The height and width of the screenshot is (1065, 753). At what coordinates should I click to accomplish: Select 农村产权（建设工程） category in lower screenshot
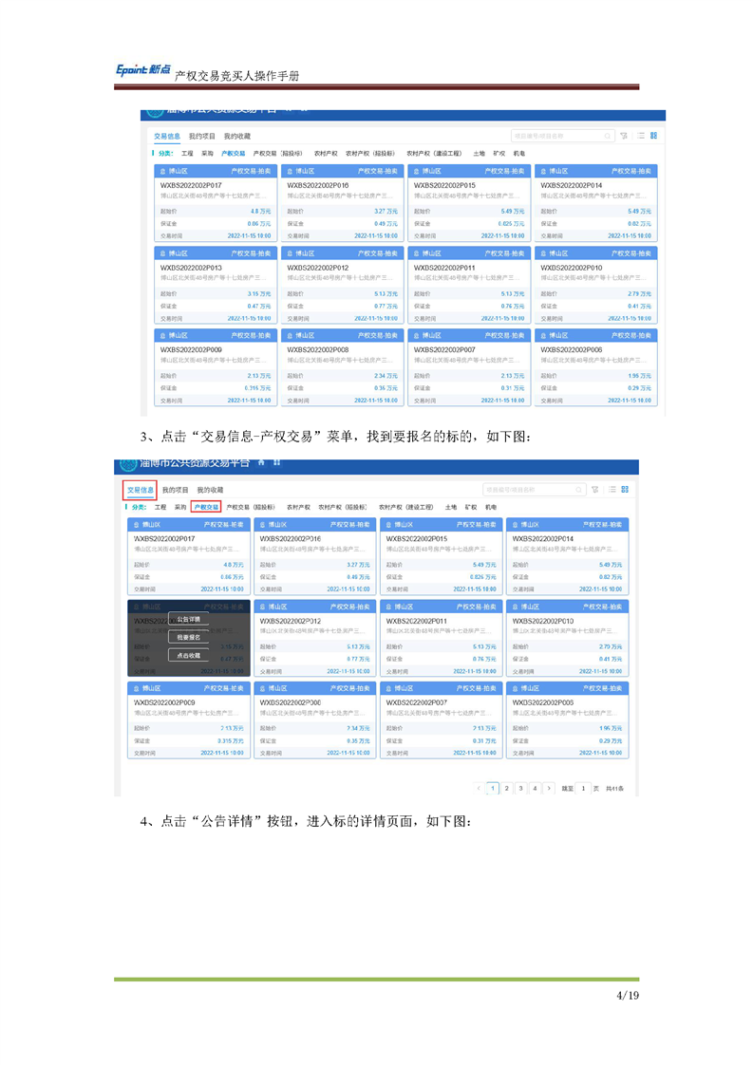pos(405,507)
